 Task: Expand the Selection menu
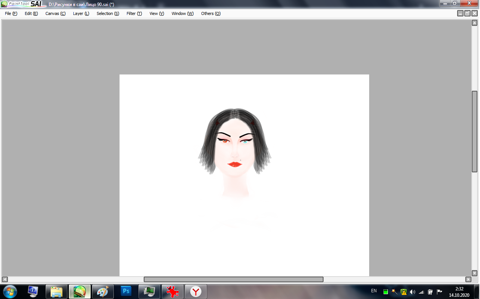coord(107,13)
